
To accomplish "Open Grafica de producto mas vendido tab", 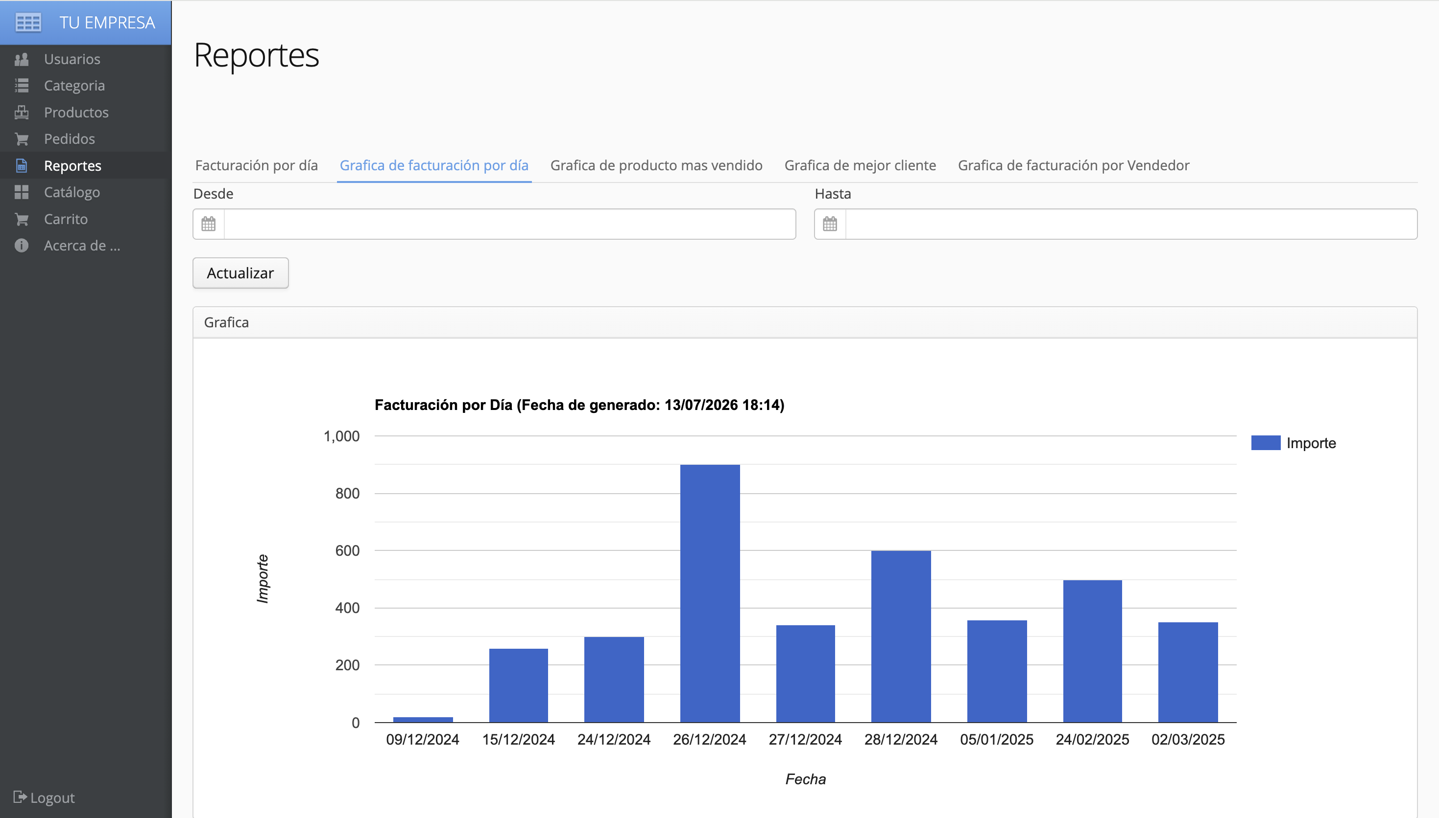I will coord(656,165).
